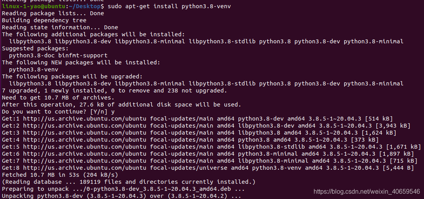
Task: Click the Get:3 libpython3.8 download line
Action: pos(199,132)
